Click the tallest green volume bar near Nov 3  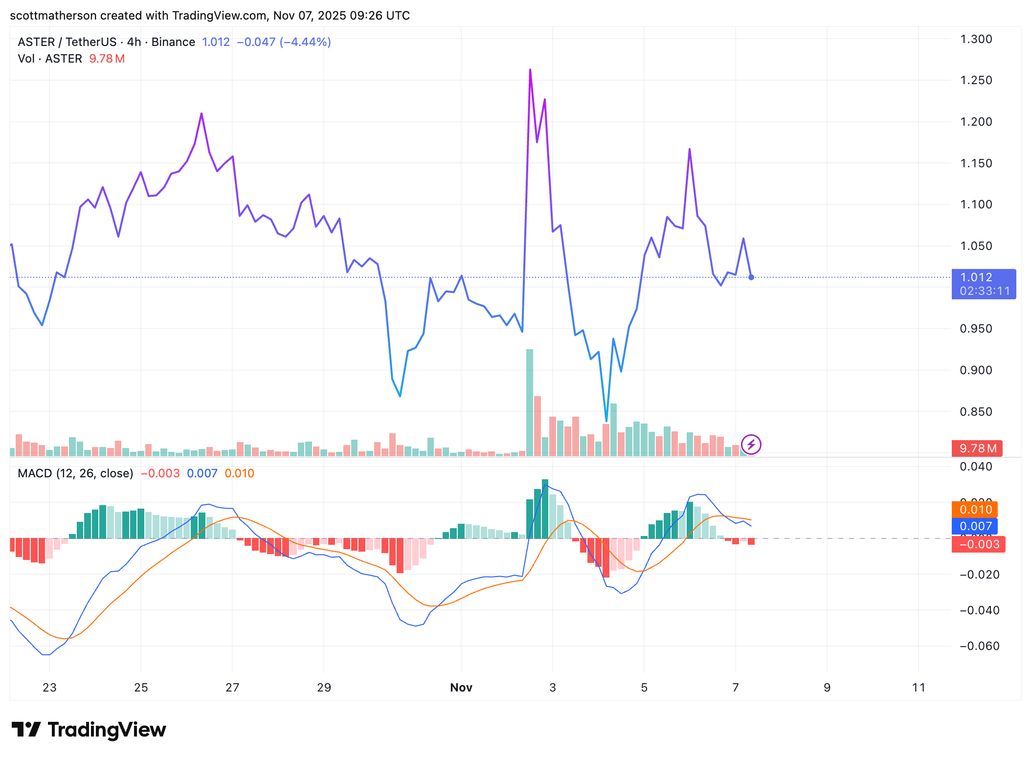(529, 401)
